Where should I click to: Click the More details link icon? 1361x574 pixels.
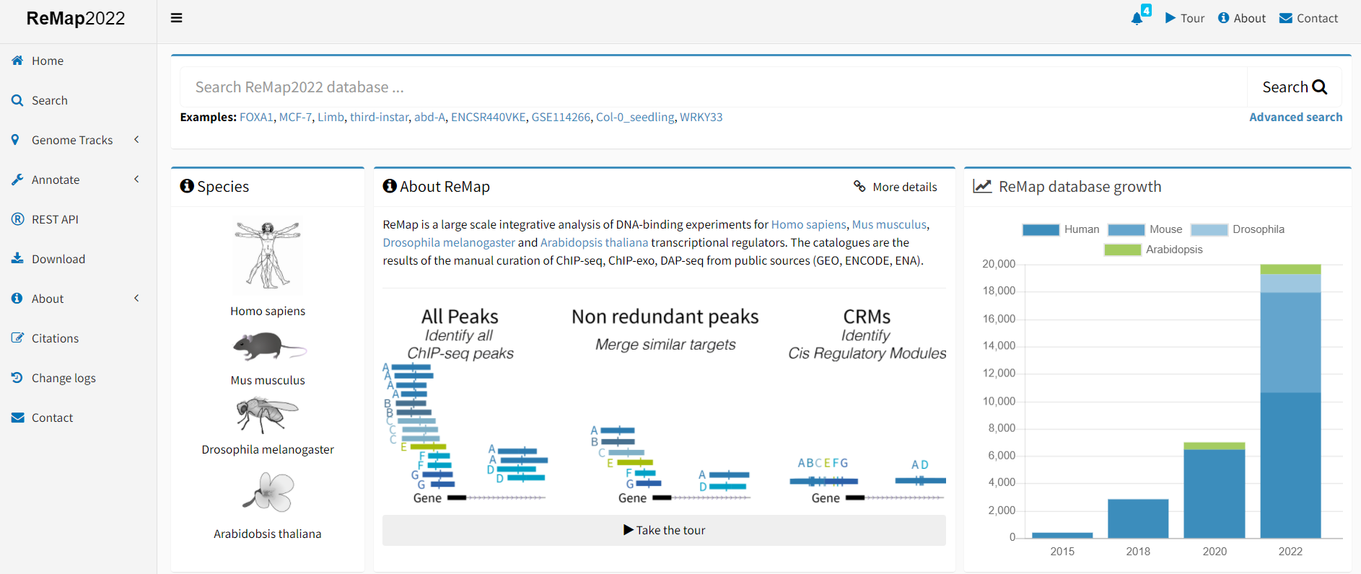pyautogui.click(x=859, y=187)
